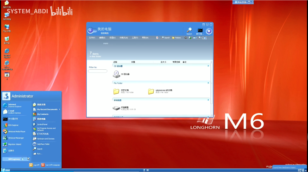Viewport: 308px width, 172px height.
Task: Click the large Search magnifier icon
Action: [x=189, y=30]
